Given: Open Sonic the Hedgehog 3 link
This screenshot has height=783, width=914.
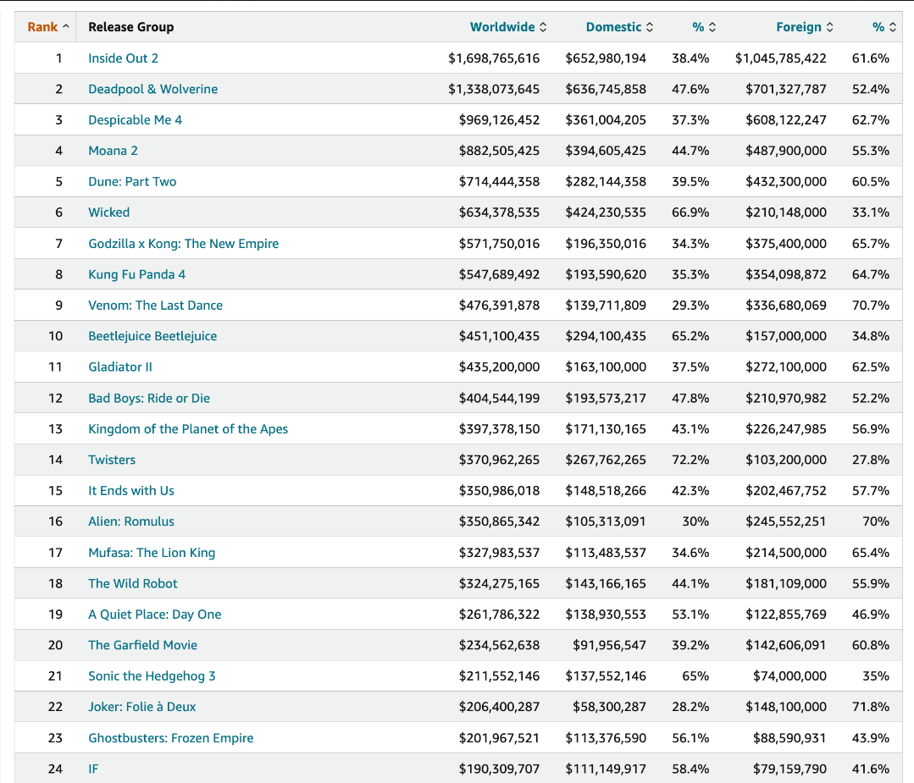Looking at the screenshot, I should pyautogui.click(x=152, y=676).
